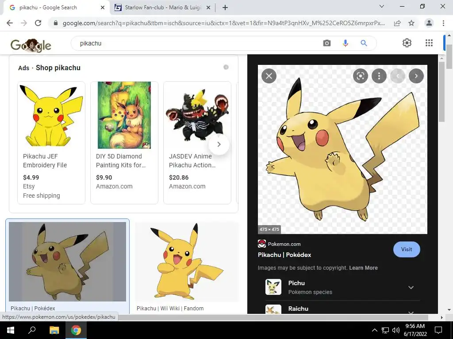The image size is (453, 339).
Task: Go to next image in preview
Action: [416, 76]
